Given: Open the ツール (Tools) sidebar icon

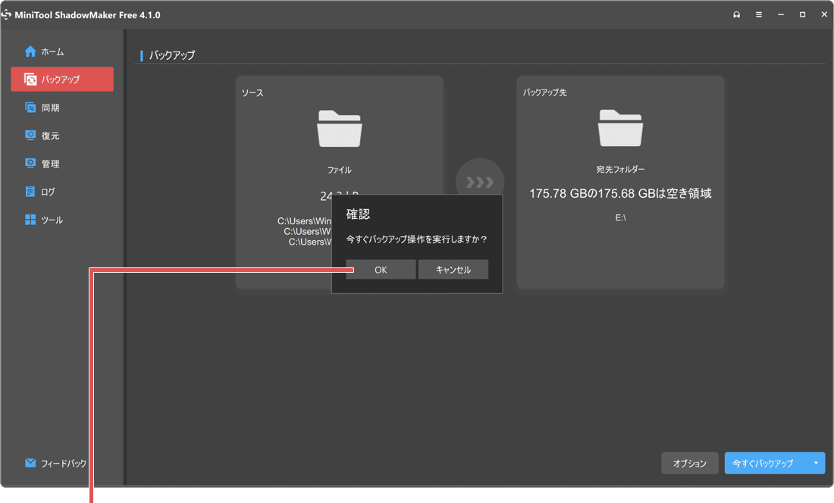Looking at the screenshot, I should click(29, 219).
